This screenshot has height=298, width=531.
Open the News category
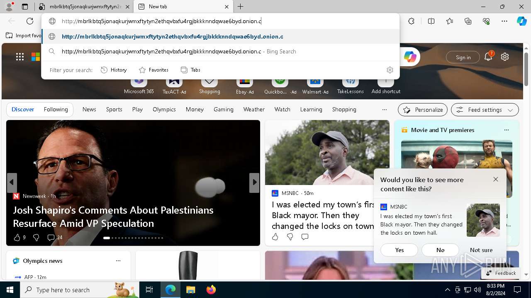[89, 110]
